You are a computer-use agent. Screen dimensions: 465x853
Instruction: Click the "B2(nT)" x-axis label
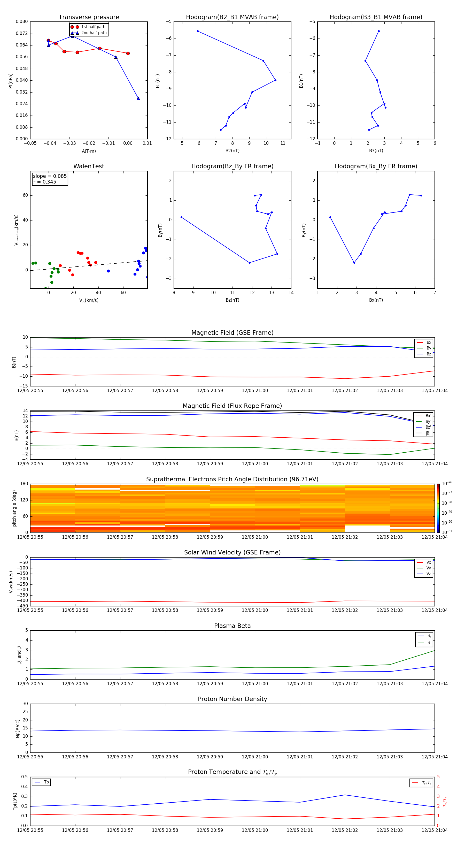click(x=232, y=151)
